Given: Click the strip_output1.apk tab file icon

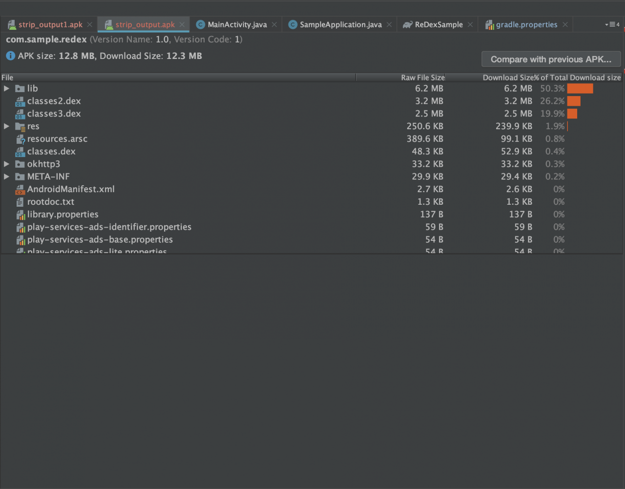Looking at the screenshot, I should pyautogui.click(x=12, y=24).
